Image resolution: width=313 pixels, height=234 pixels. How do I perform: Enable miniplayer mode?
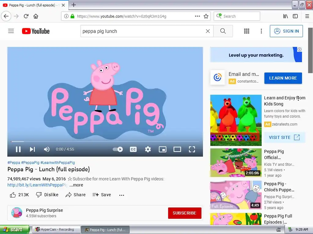163,149
